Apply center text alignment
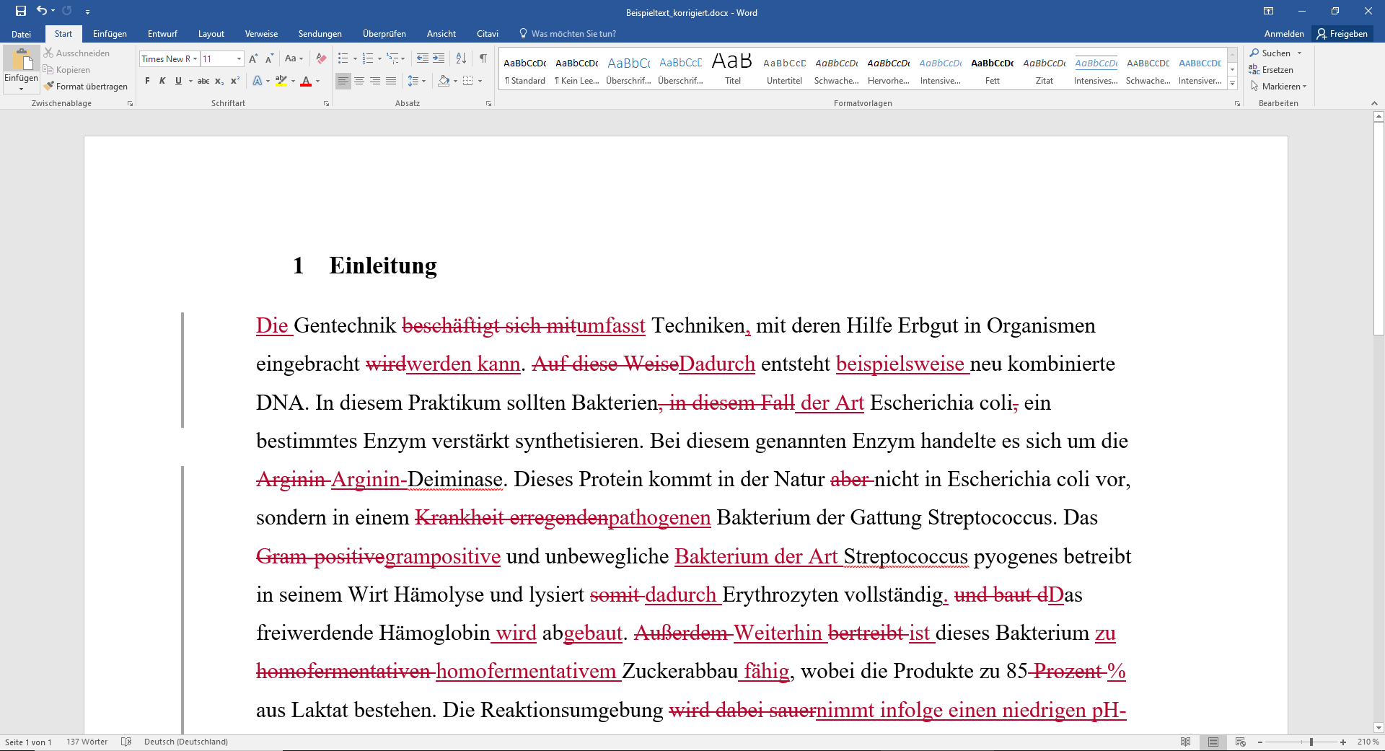The height and width of the screenshot is (751, 1385). point(359,81)
